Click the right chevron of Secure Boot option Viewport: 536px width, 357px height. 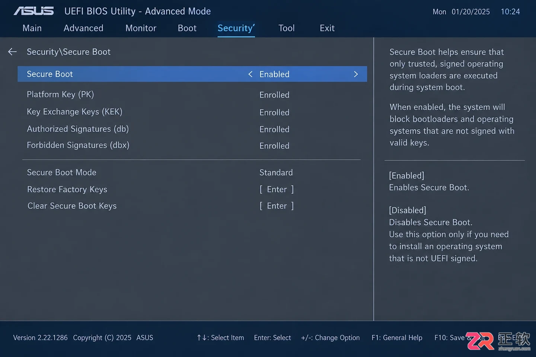point(356,74)
